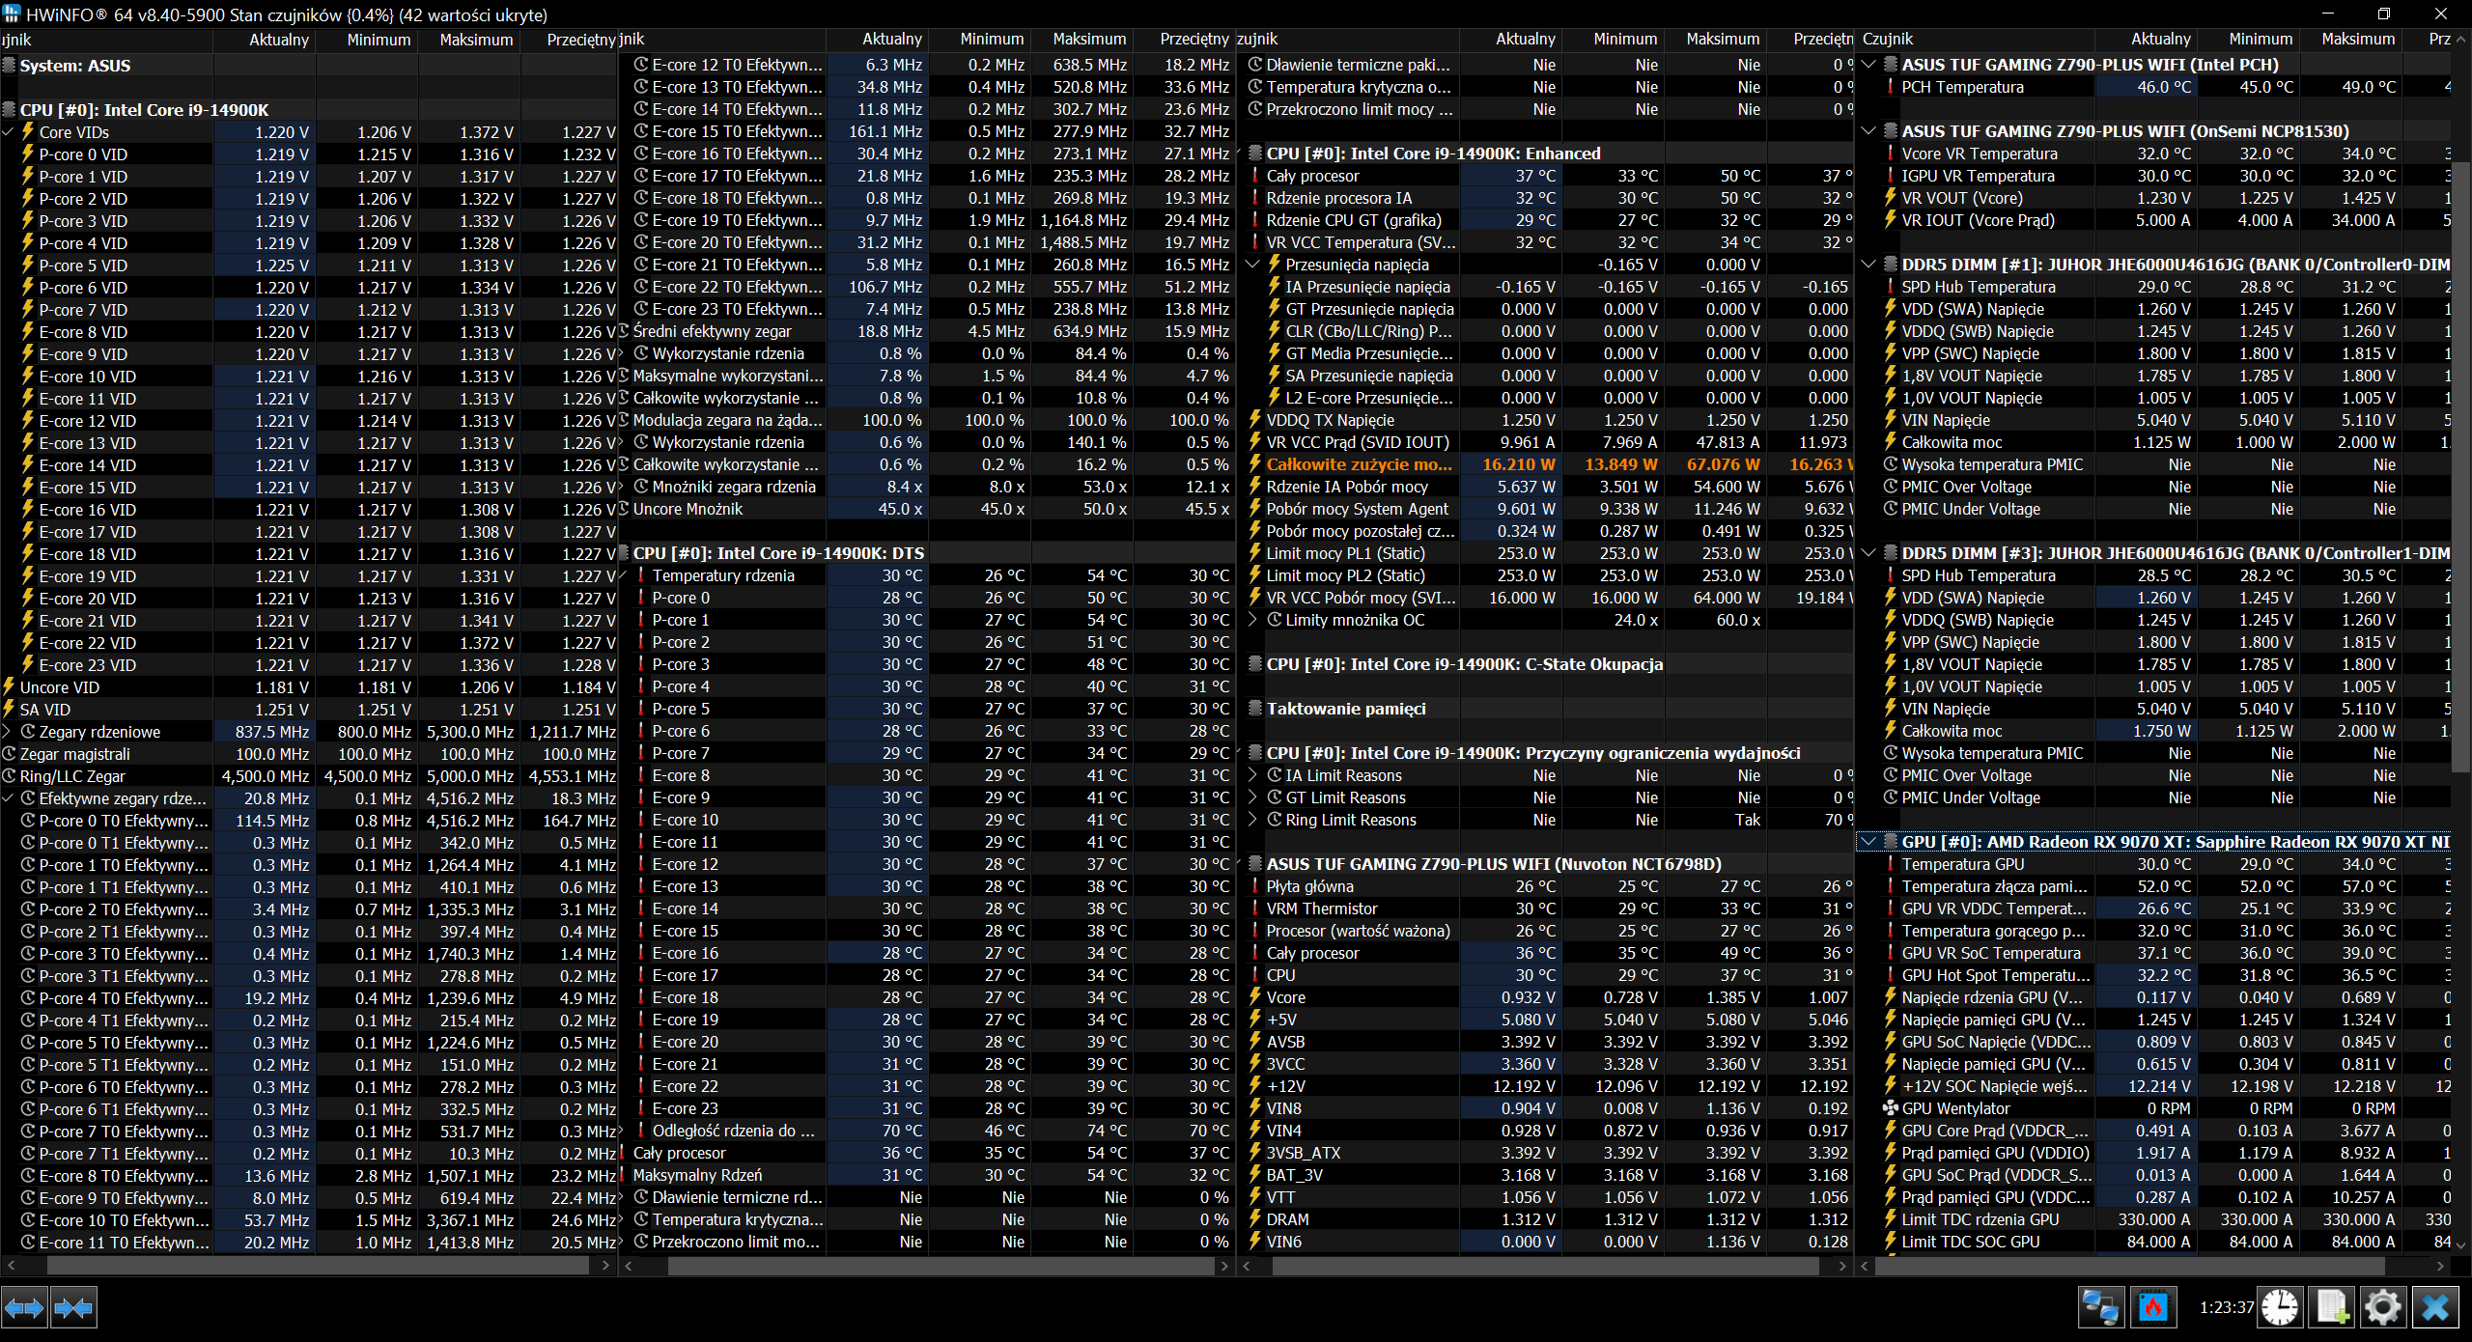
Task: Select the Całkowite zużycie mocy row
Action: point(1359,464)
